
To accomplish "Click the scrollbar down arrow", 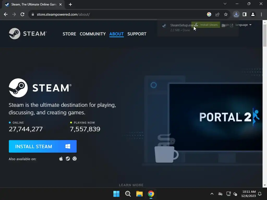I will point(265,185).
